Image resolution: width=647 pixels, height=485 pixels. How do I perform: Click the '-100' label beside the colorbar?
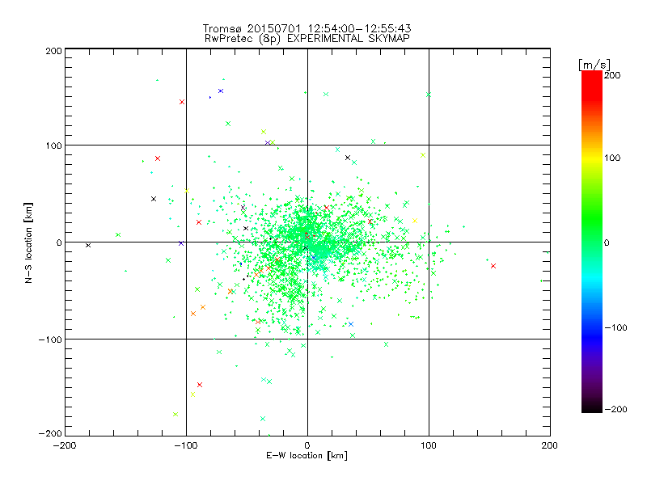(615, 327)
